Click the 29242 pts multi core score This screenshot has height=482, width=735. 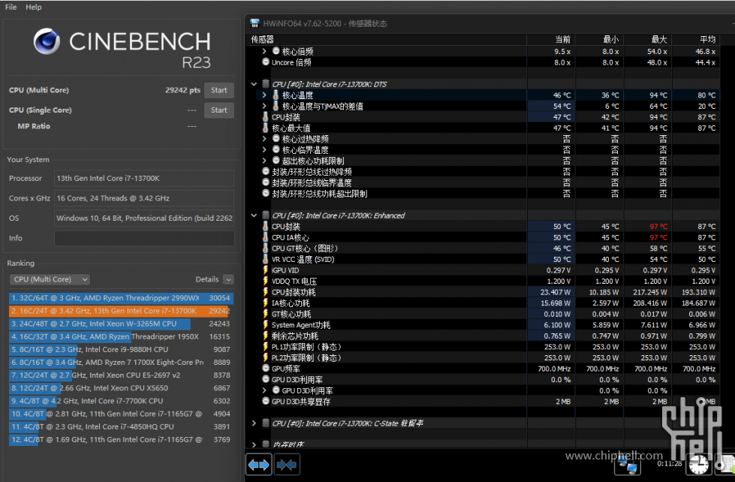point(182,90)
